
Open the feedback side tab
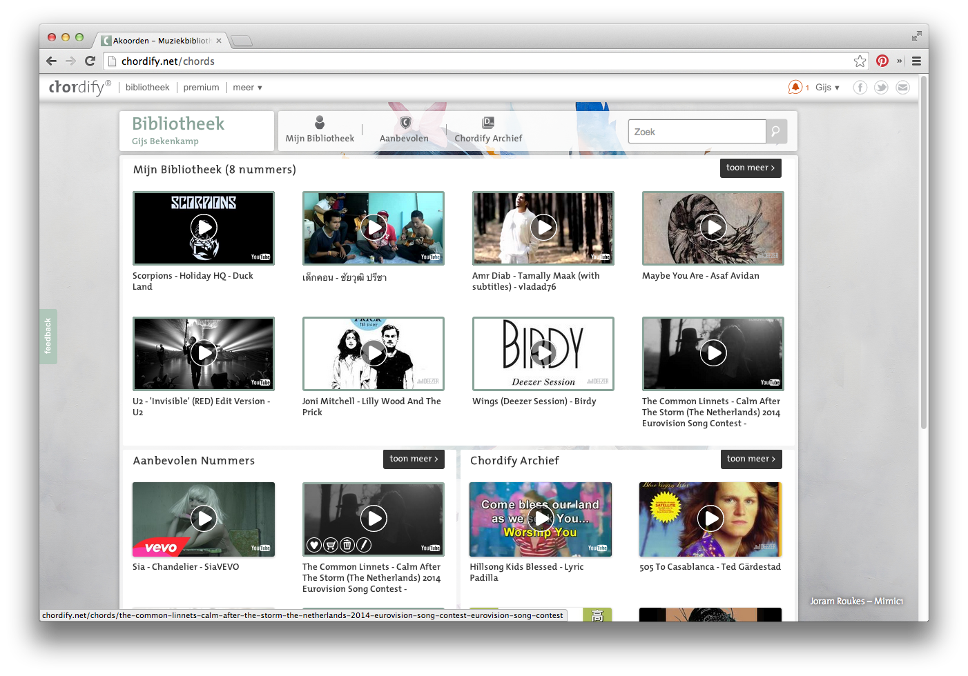coord(48,336)
